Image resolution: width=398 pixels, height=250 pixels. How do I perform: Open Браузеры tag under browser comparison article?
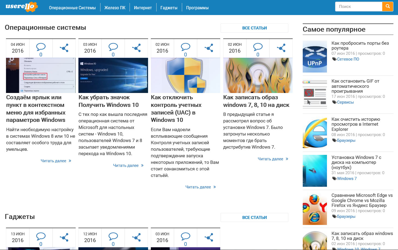pyautogui.click(x=346, y=216)
